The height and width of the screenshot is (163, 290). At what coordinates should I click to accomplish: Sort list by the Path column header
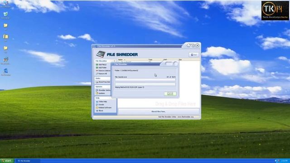pos(165,60)
